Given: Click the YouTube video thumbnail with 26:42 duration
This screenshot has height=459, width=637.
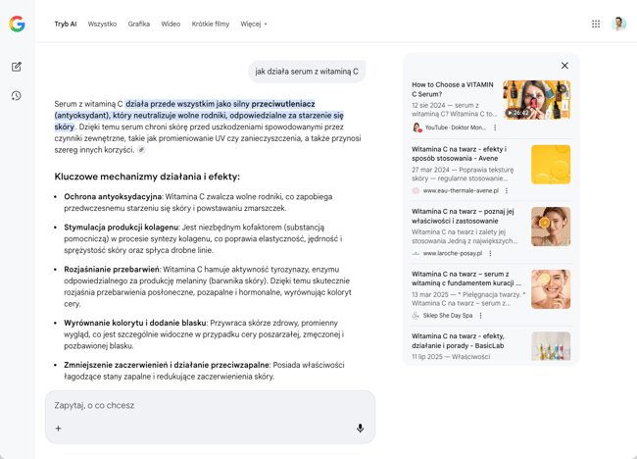Looking at the screenshot, I should tap(536, 100).
